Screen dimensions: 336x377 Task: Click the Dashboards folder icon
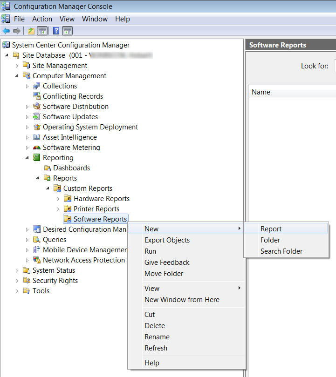click(x=47, y=168)
